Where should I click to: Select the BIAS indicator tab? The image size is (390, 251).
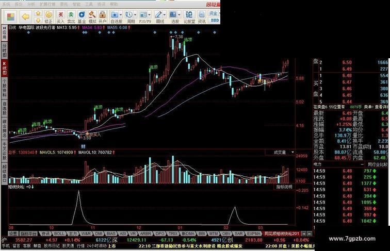tap(111, 233)
